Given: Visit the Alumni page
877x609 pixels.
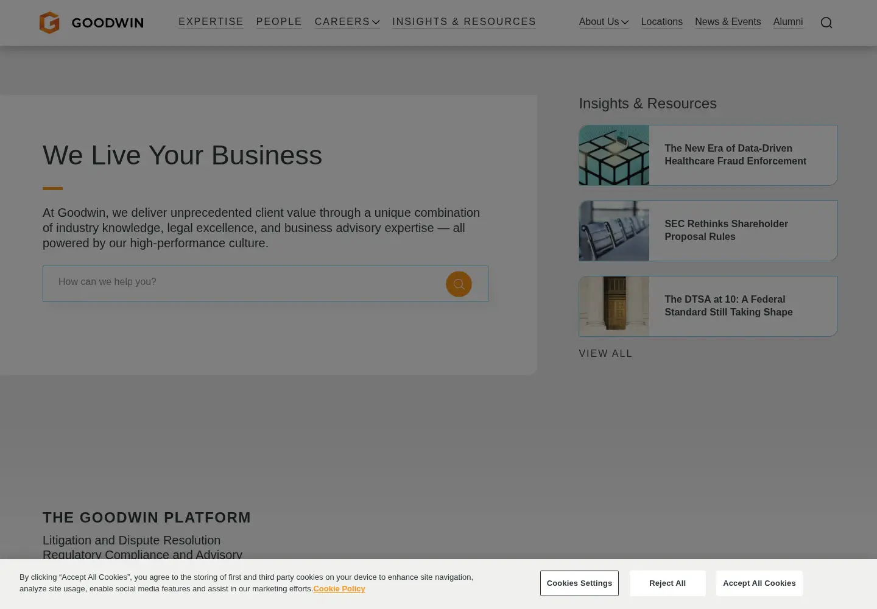Looking at the screenshot, I should pos(788,22).
